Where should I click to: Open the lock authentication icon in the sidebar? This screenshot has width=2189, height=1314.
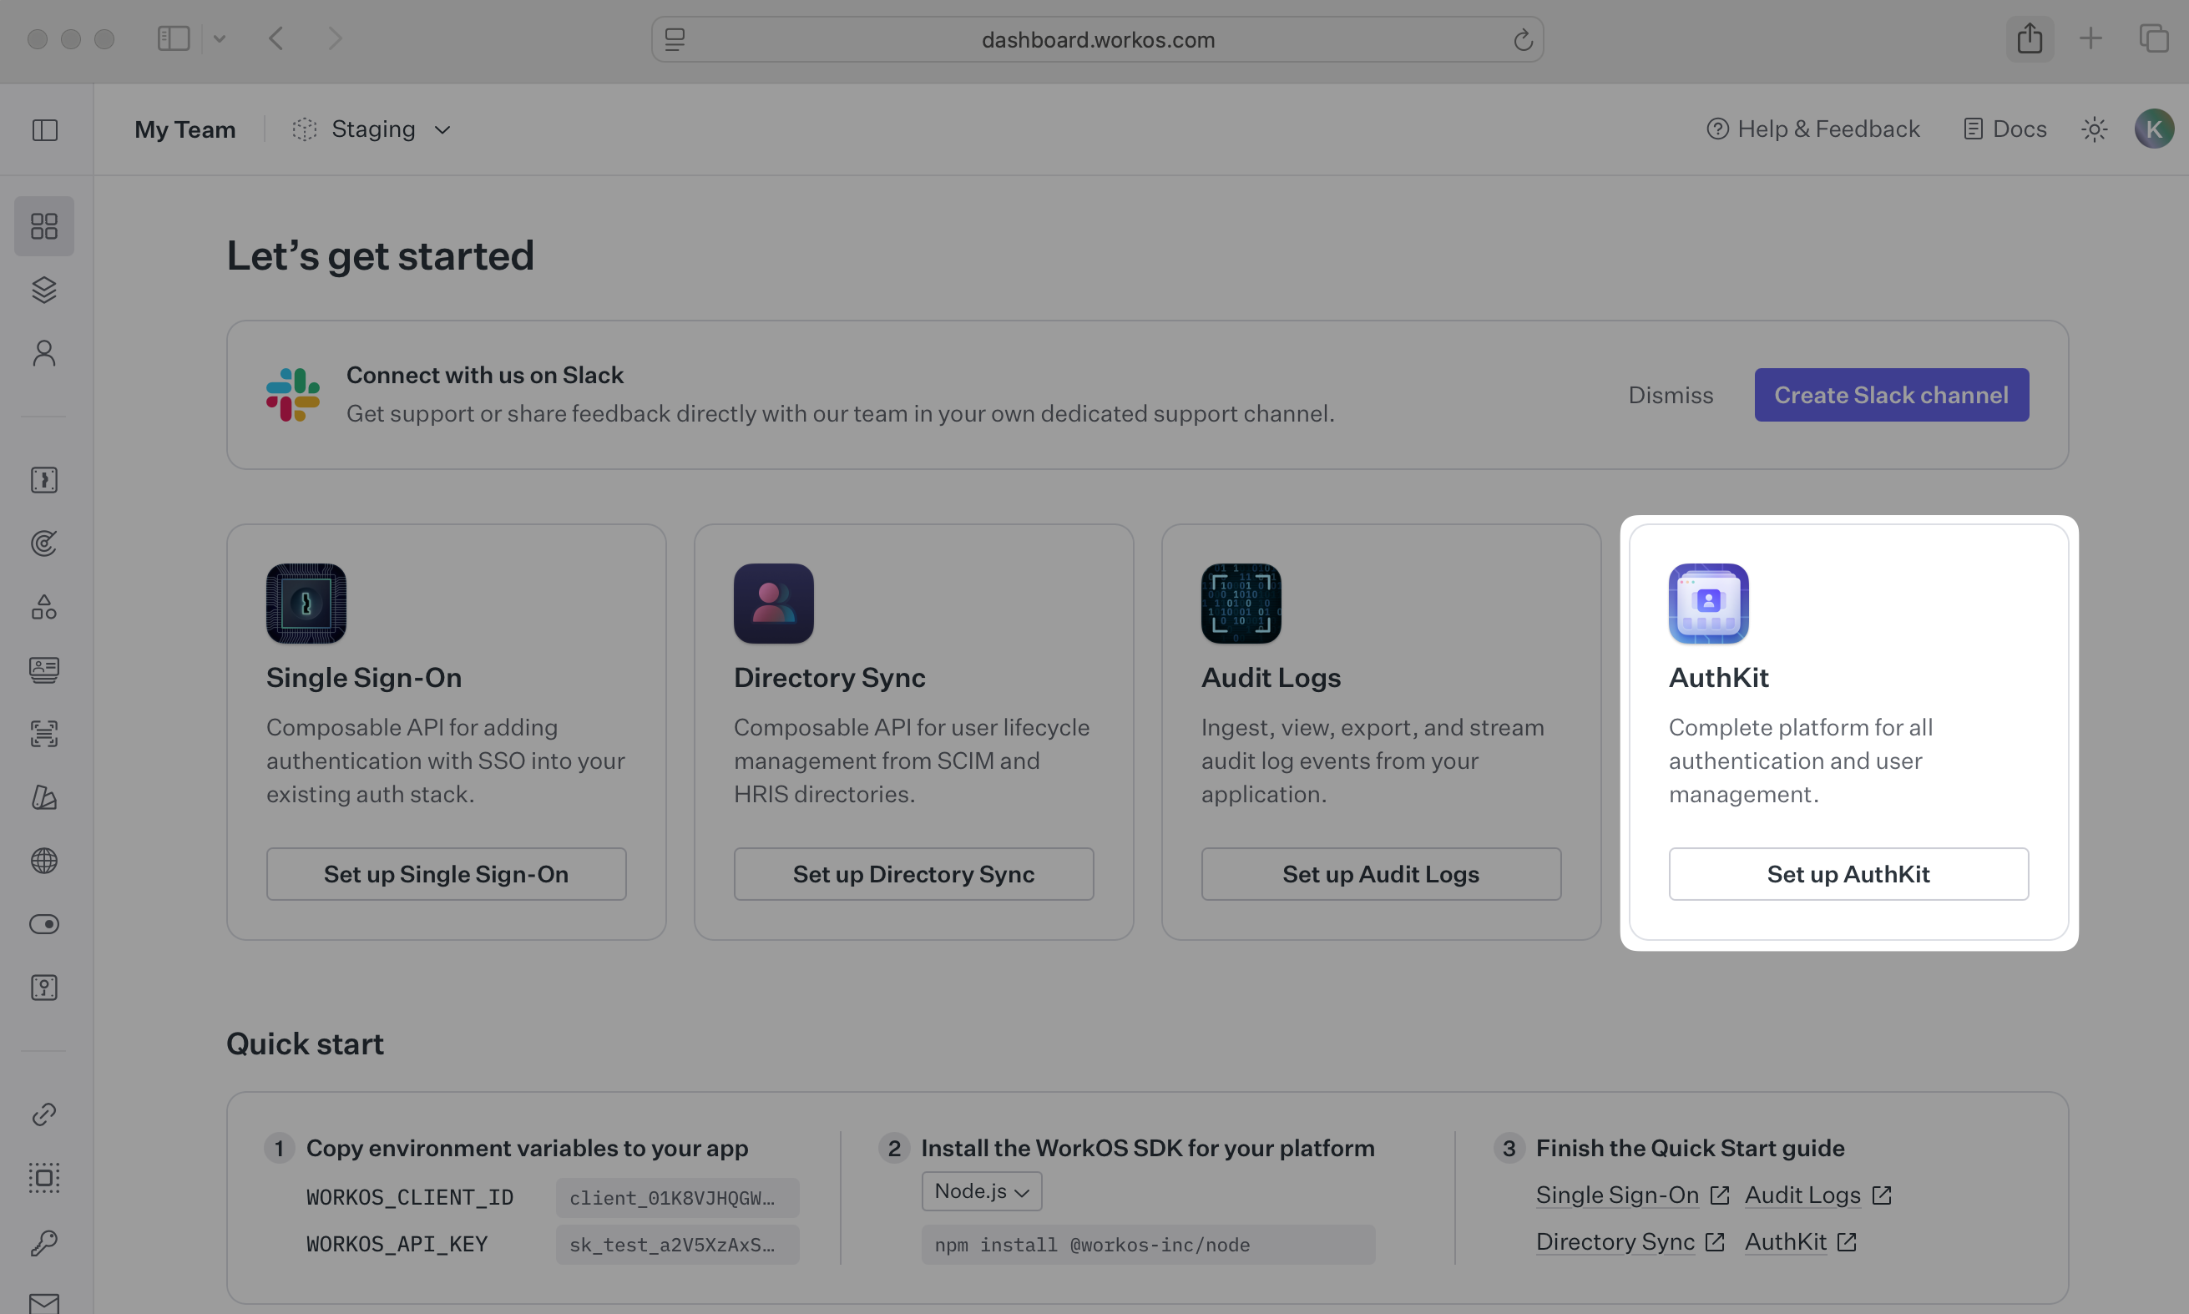pyautogui.click(x=43, y=480)
